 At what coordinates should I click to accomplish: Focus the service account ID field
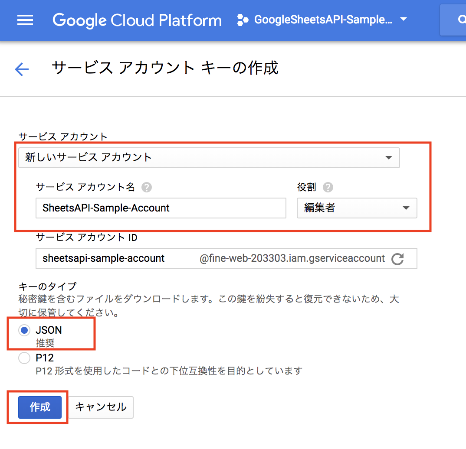pyautogui.click(x=226, y=258)
